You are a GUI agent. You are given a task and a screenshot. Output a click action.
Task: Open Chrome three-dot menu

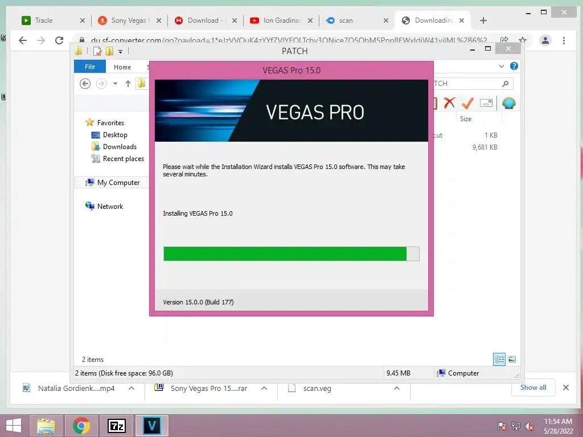coord(564,40)
